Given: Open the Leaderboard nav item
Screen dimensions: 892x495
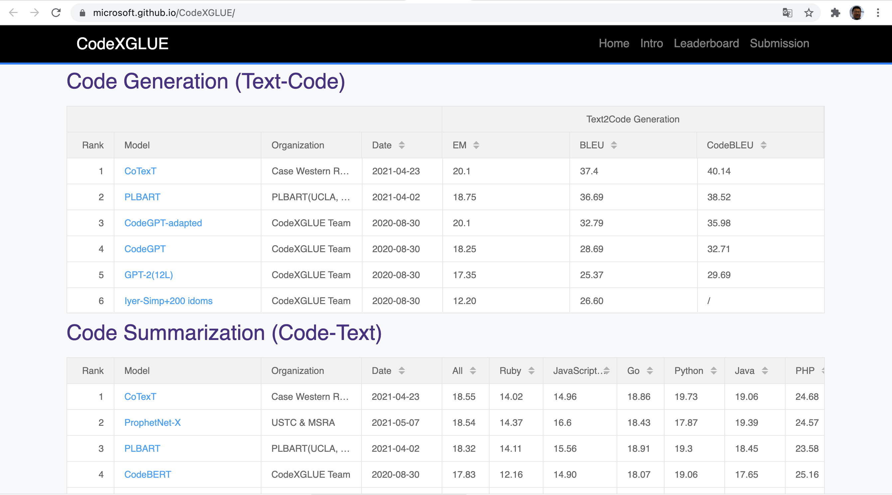Looking at the screenshot, I should (706, 43).
